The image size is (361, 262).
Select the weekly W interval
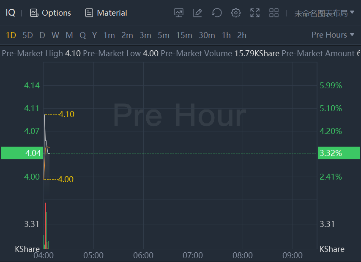(55, 35)
